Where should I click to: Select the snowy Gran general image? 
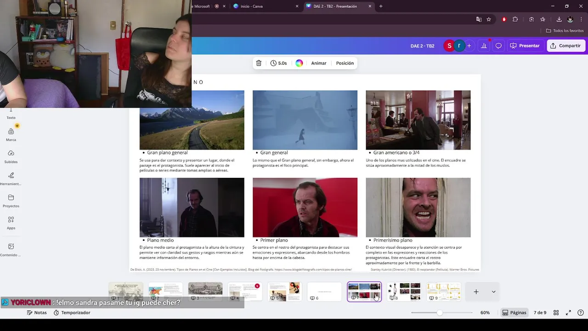point(305,120)
